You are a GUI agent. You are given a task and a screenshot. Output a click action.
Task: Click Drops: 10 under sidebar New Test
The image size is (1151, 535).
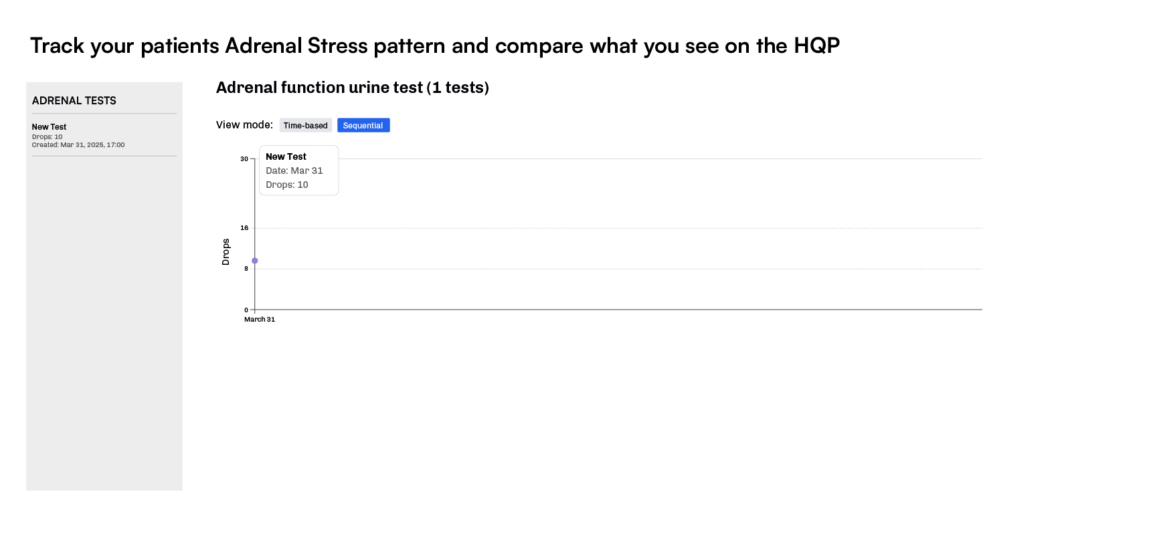click(x=47, y=137)
